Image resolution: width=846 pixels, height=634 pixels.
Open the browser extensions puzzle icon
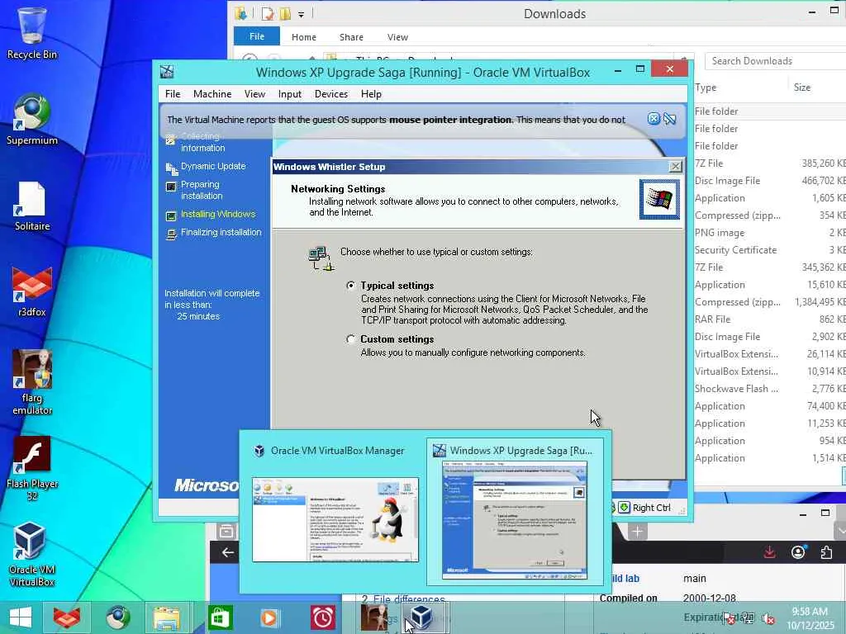pos(826,552)
